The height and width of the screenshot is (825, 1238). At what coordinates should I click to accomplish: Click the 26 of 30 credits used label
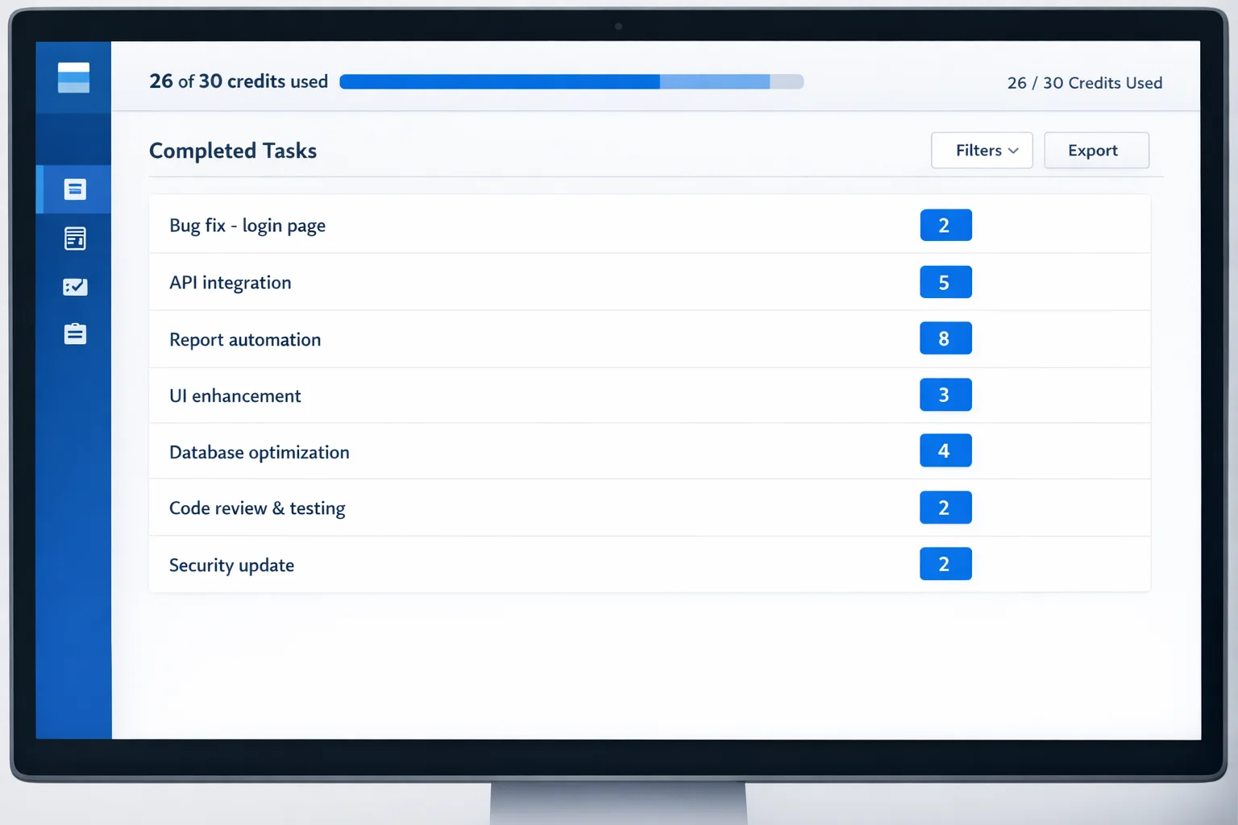pos(238,81)
